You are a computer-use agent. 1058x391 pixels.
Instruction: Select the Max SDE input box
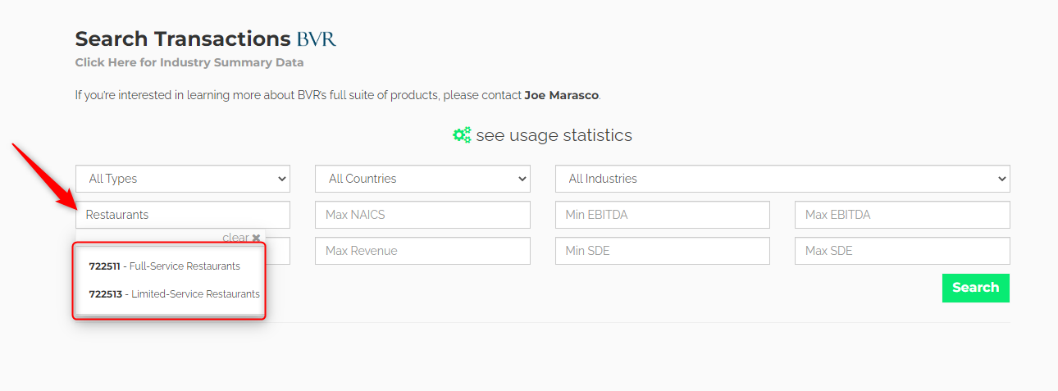click(901, 251)
